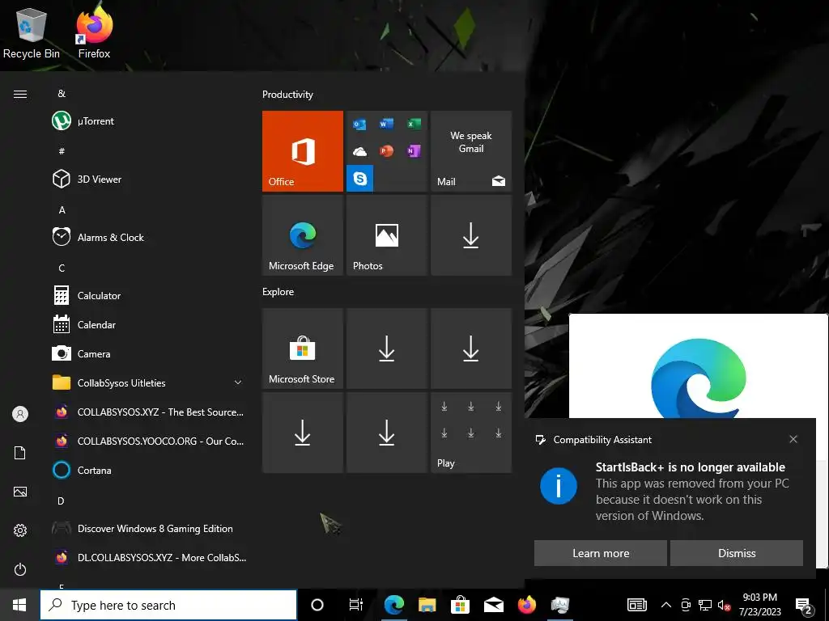
Task: Click the network tray icon
Action: [705, 605]
